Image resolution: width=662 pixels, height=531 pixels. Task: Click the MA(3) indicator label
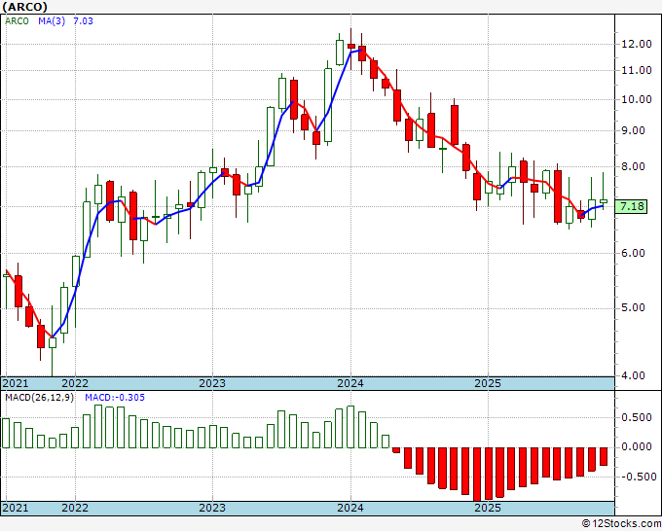pyautogui.click(x=52, y=21)
